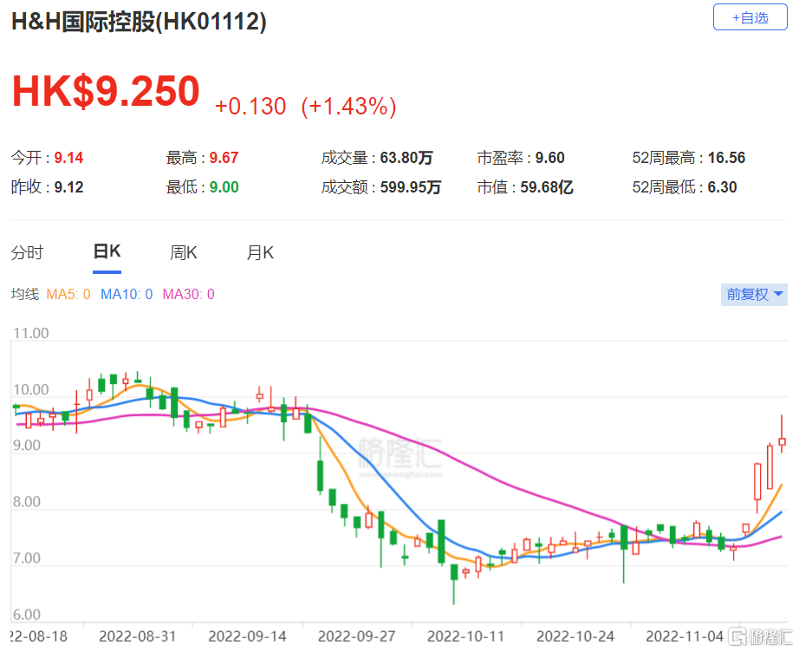Click the 7.00 price axis label
The height and width of the screenshot is (652, 799).
point(27,558)
